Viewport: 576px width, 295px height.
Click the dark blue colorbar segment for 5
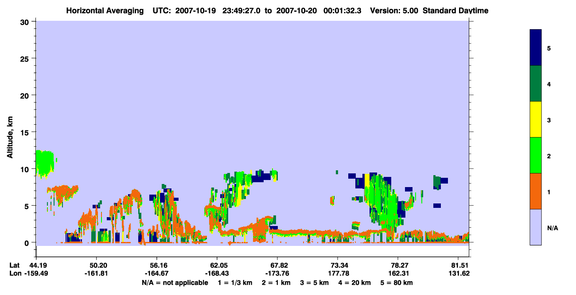(536, 47)
